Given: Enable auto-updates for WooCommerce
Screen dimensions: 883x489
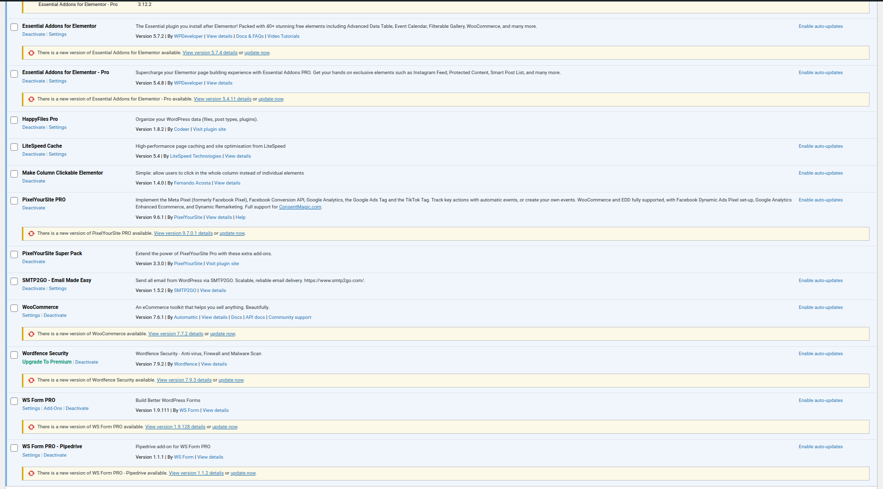Looking at the screenshot, I should pos(820,307).
